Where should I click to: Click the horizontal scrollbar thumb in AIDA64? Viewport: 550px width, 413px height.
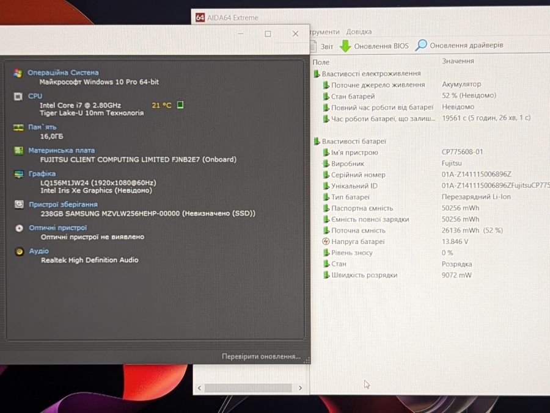[248, 388]
